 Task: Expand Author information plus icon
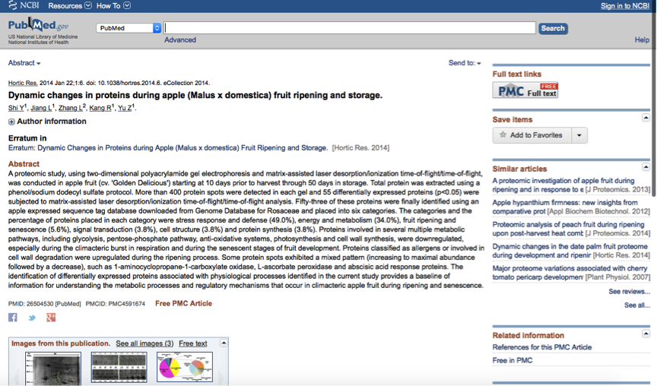tap(11, 122)
